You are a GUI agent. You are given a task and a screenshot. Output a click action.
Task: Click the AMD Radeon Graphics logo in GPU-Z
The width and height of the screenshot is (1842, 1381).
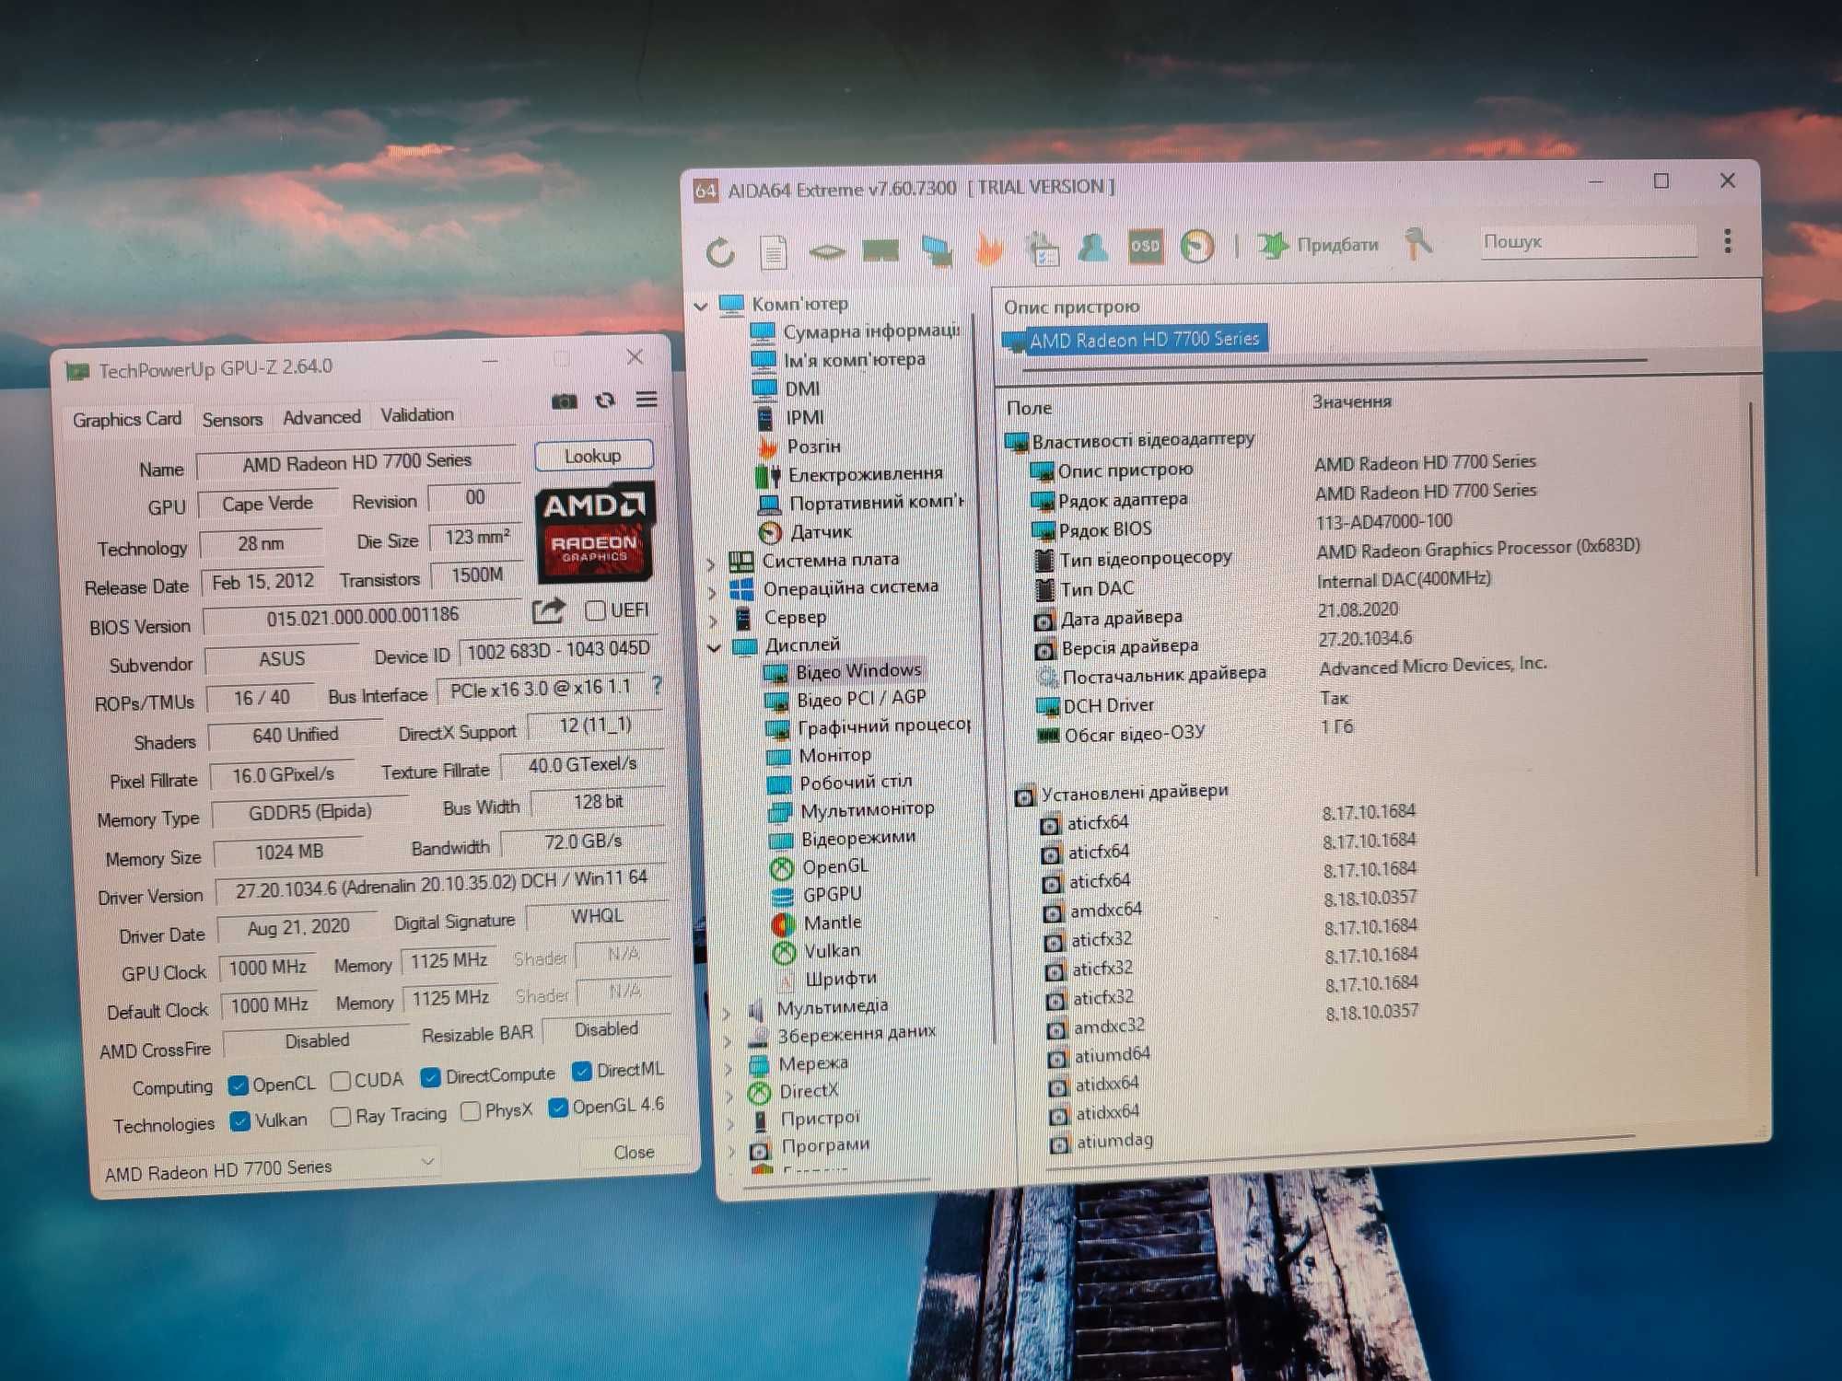click(x=595, y=532)
